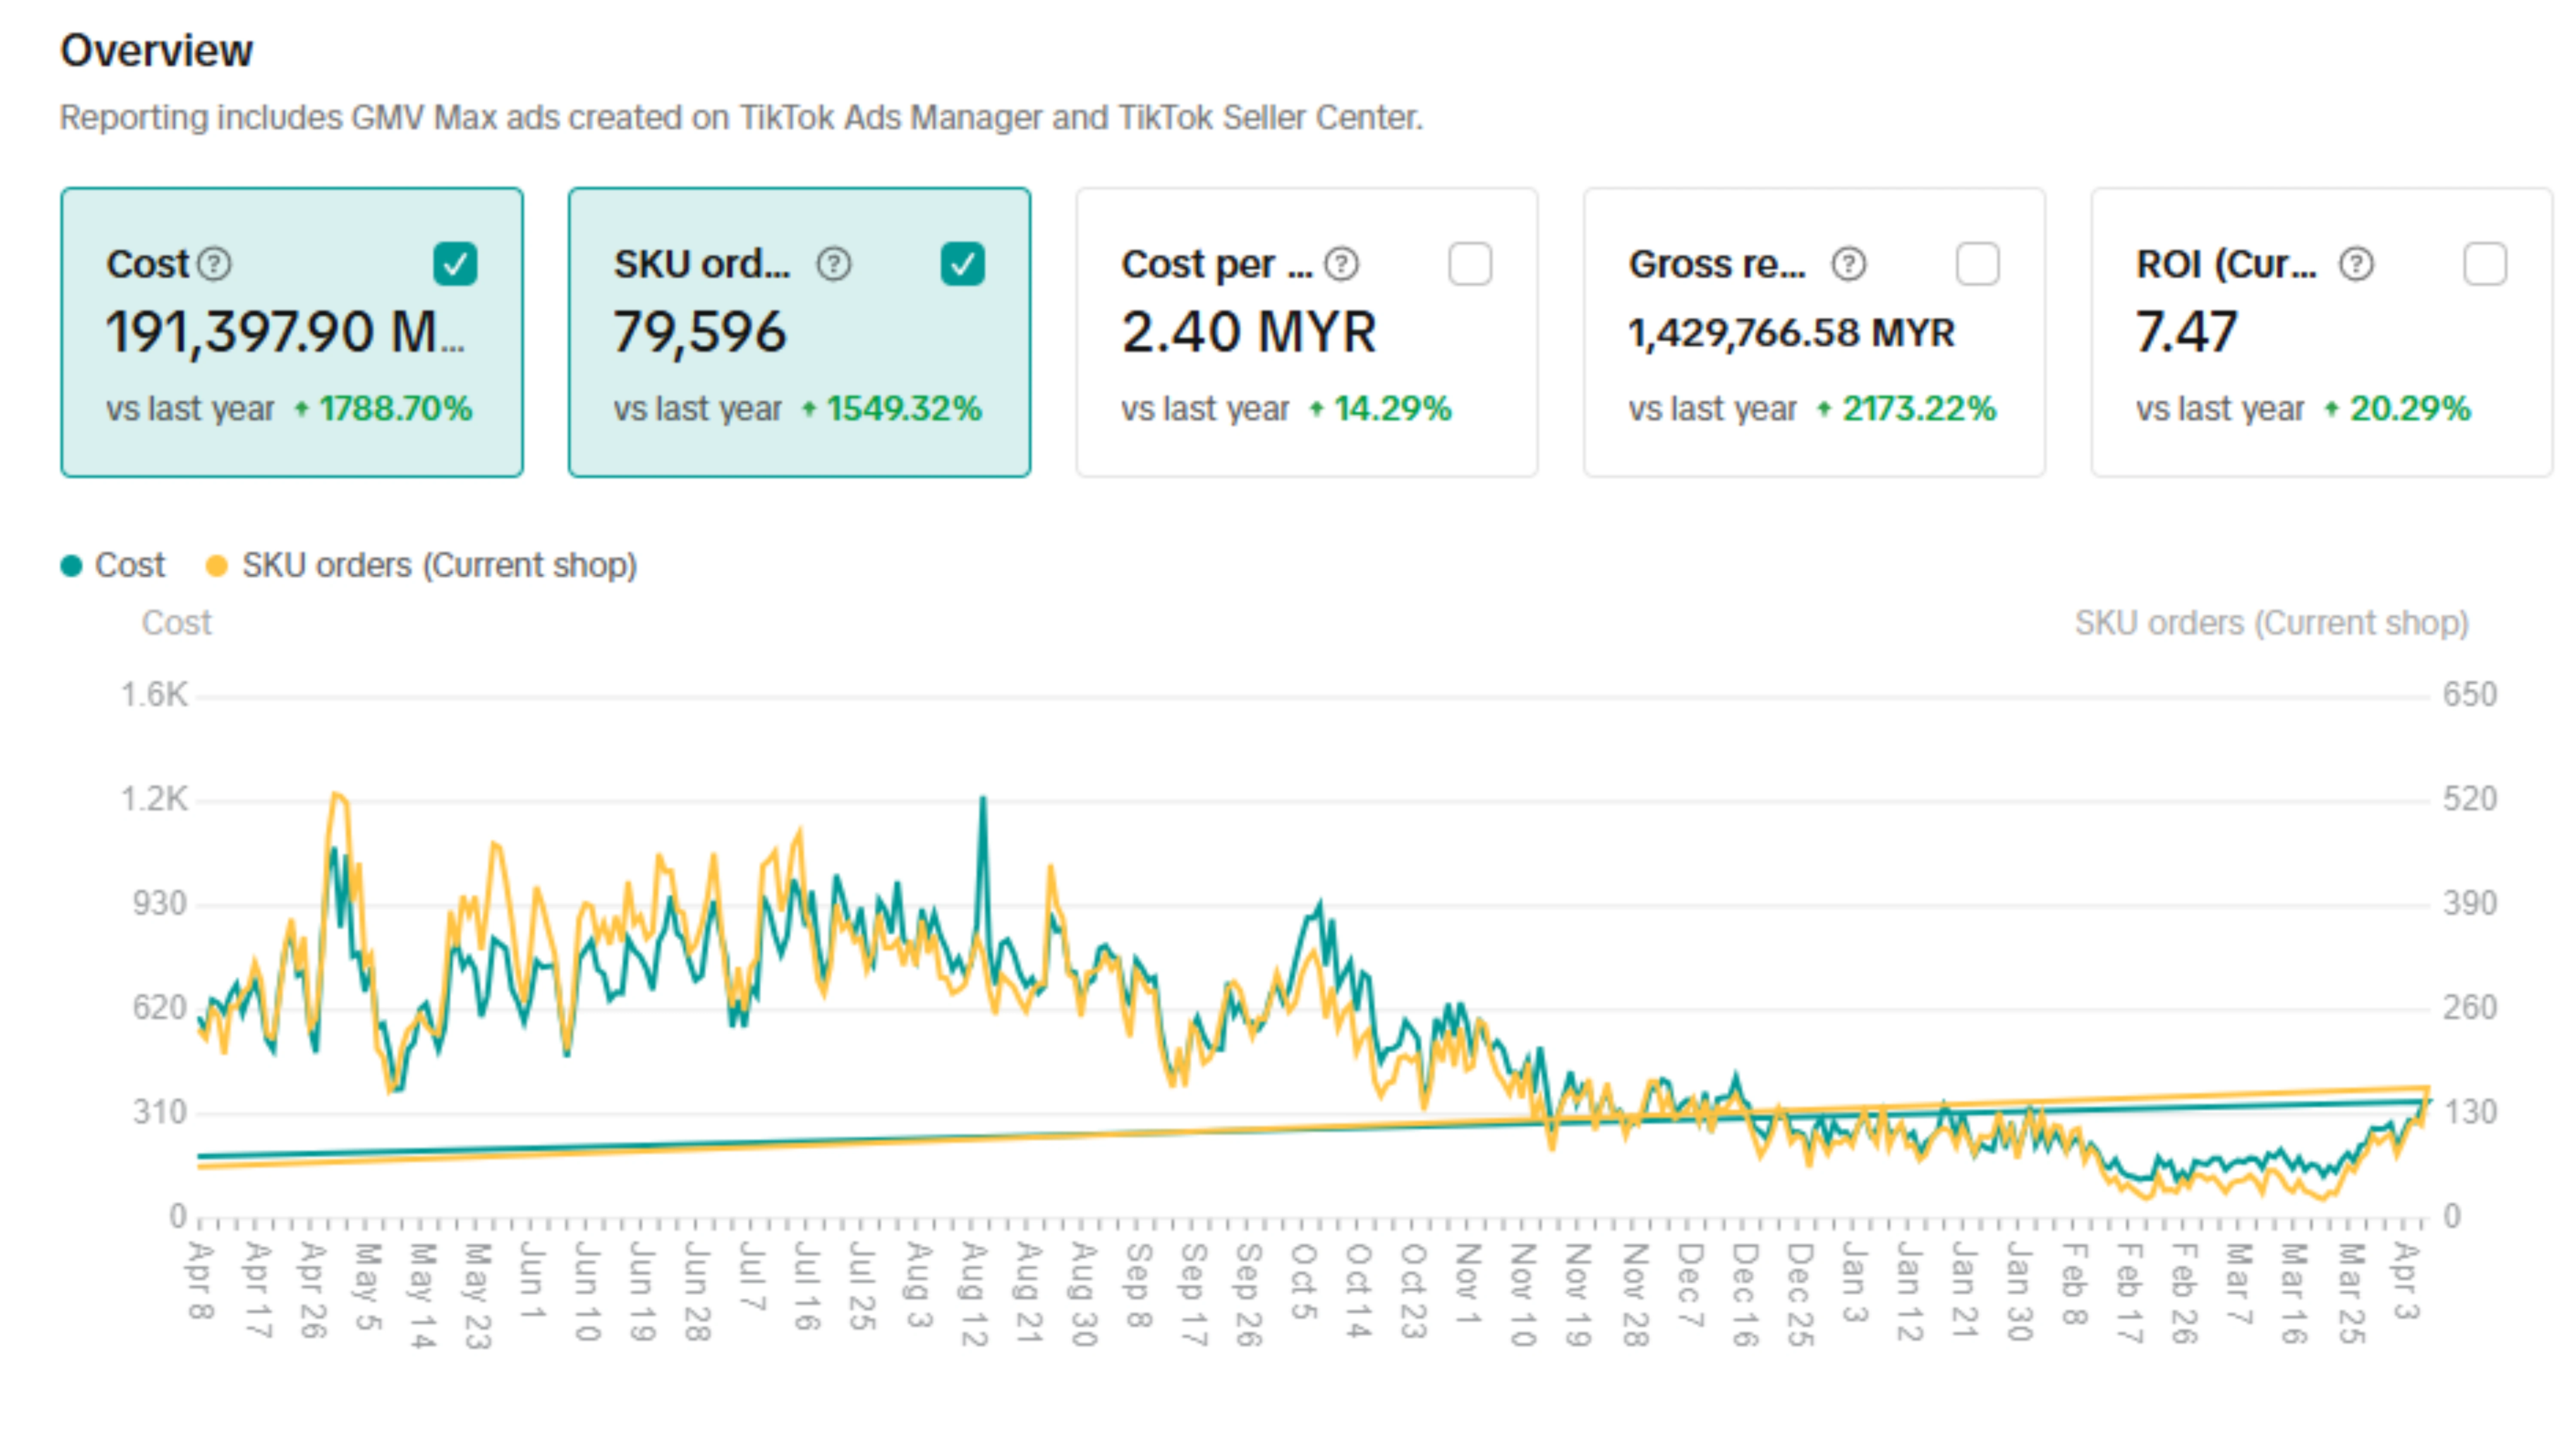2576x1449 pixels.
Task: Click the left-side Cost axis title
Action: (176, 623)
